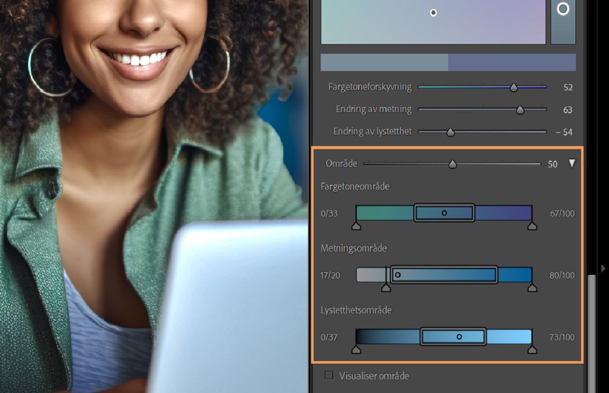This screenshot has width=609, height=393.
Task: Enable the Visualiser område checkbox
Action: point(329,376)
